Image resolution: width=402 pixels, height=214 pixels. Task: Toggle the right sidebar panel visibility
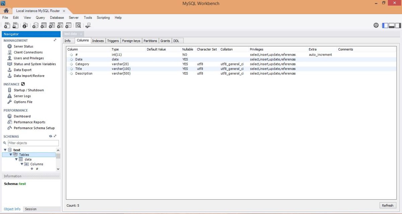click(398, 25)
